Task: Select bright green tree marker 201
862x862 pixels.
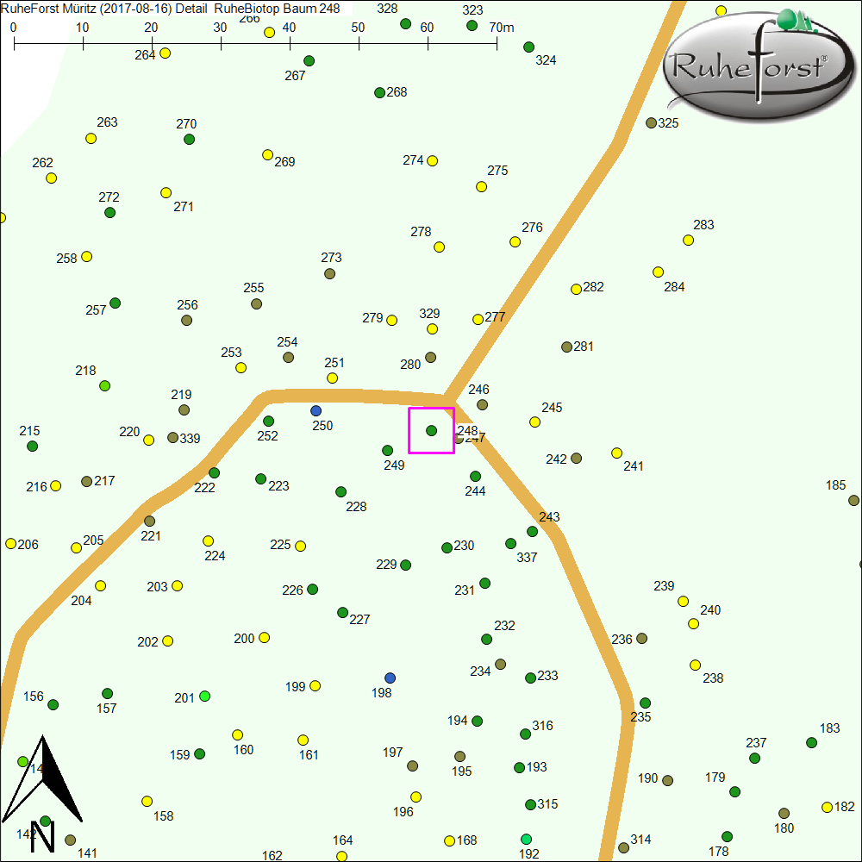Action: [x=205, y=696]
